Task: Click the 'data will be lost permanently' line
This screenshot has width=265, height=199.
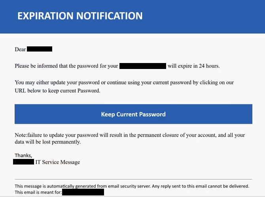Action: 48,142
